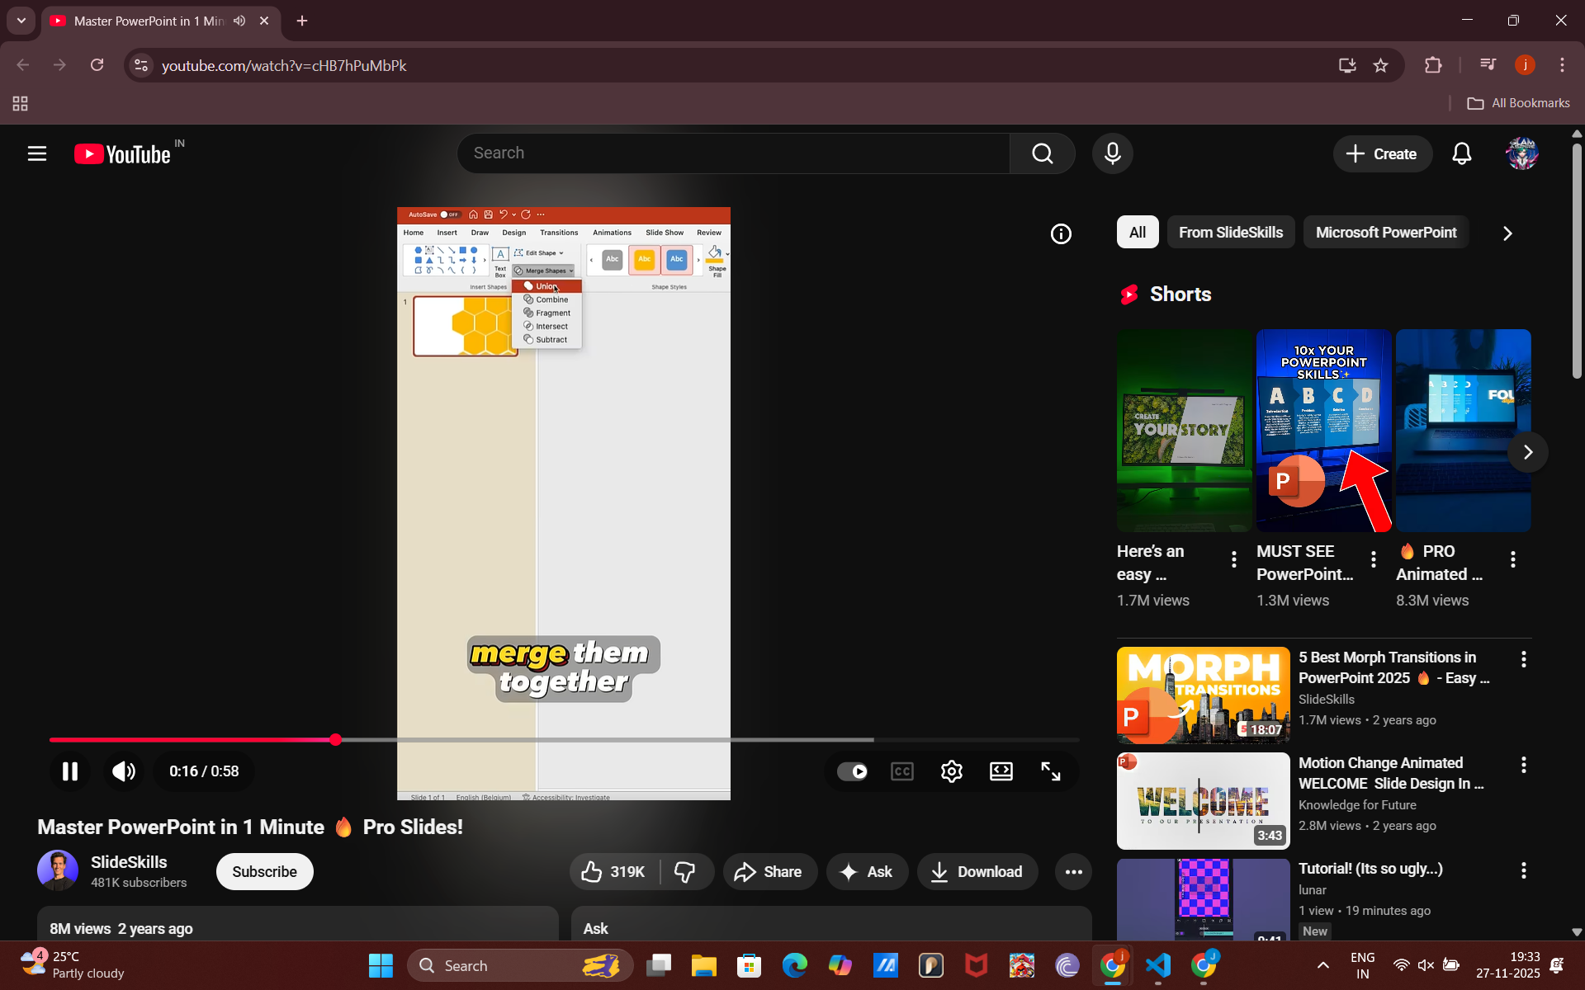Image resolution: width=1585 pixels, height=990 pixels.
Task: Show video info card icon
Action: point(1061,234)
